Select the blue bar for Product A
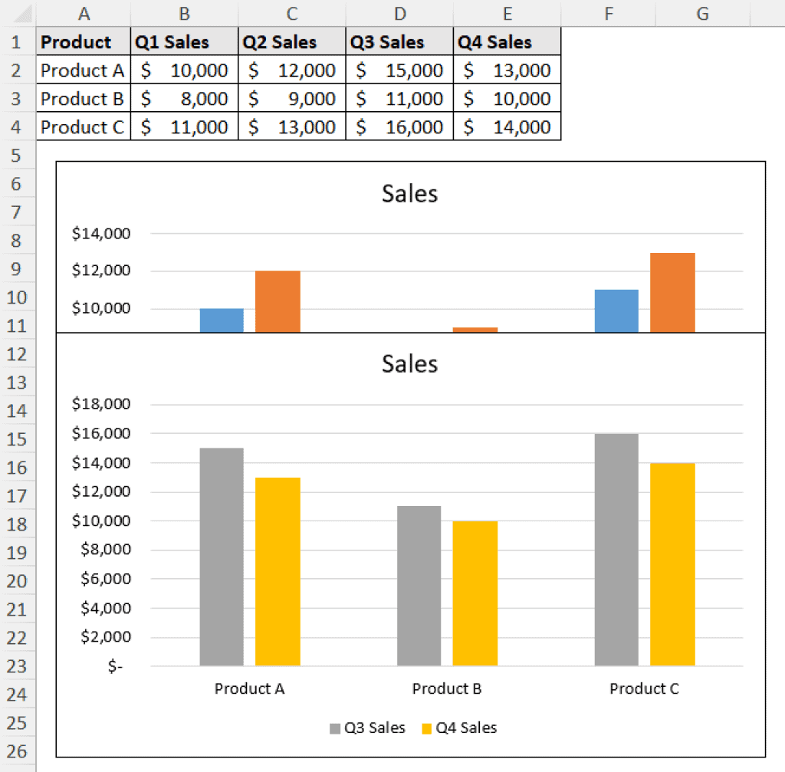 click(x=221, y=320)
